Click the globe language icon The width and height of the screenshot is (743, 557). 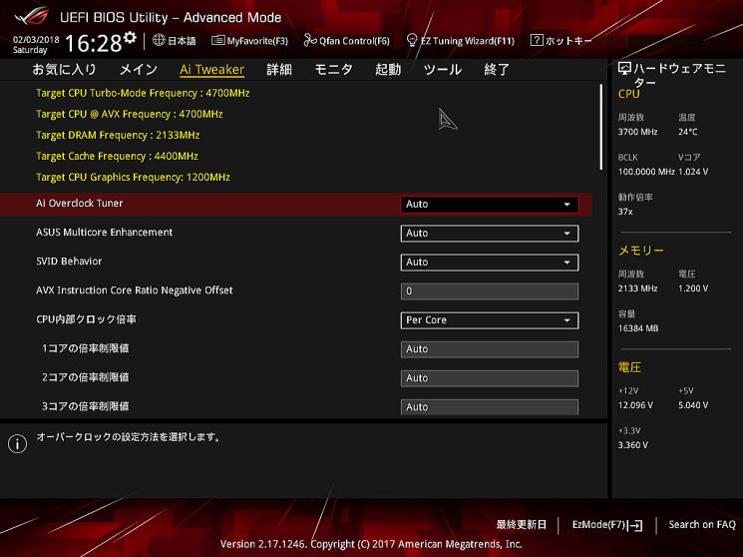[159, 40]
